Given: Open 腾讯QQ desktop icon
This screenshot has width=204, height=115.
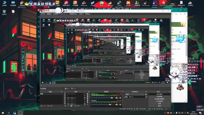Looking at the screenshot, I should (x=110, y=3).
